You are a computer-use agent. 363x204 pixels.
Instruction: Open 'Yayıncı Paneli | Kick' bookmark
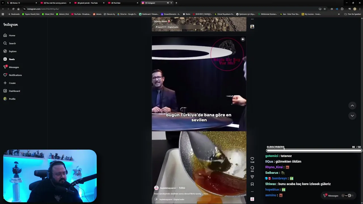pos(31,14)
